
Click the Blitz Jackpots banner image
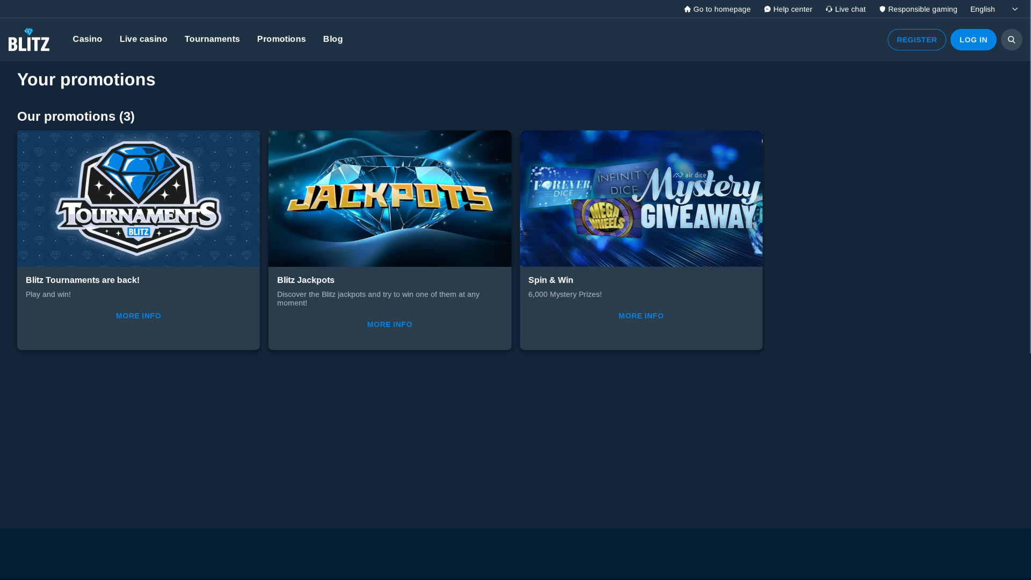click(389, 198)
